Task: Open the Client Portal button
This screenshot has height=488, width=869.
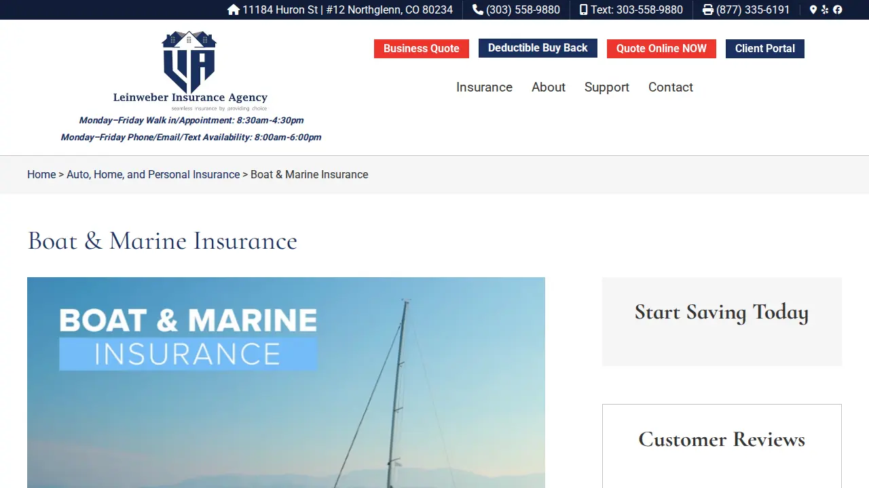Action: tap(765, 48)
